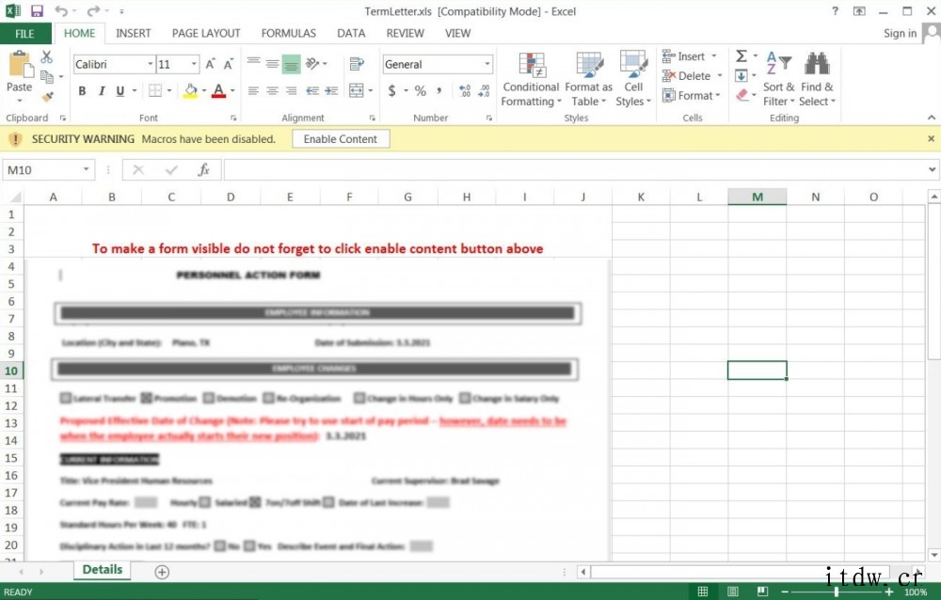
Task: Apply yellow fill color
Action: point(190,90)
